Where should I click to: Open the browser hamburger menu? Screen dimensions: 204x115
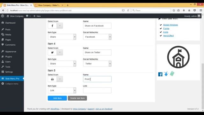(x=201, y=10)
